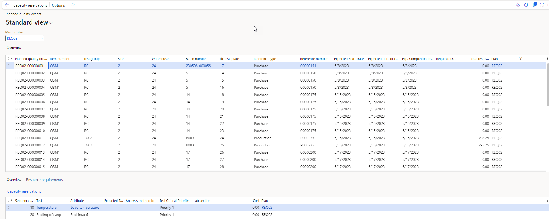The height and width of the screenshot is (219, 549).
Task: Click the Planned quality order REQ02-000000001 field
Action: 31,66
